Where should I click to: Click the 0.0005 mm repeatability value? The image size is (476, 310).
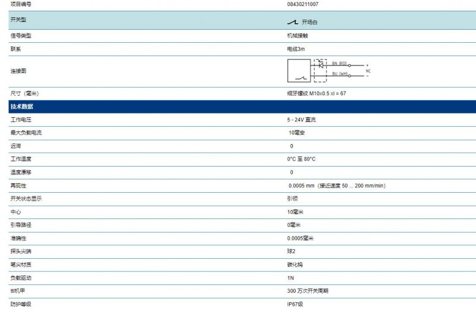click(301, 186)
